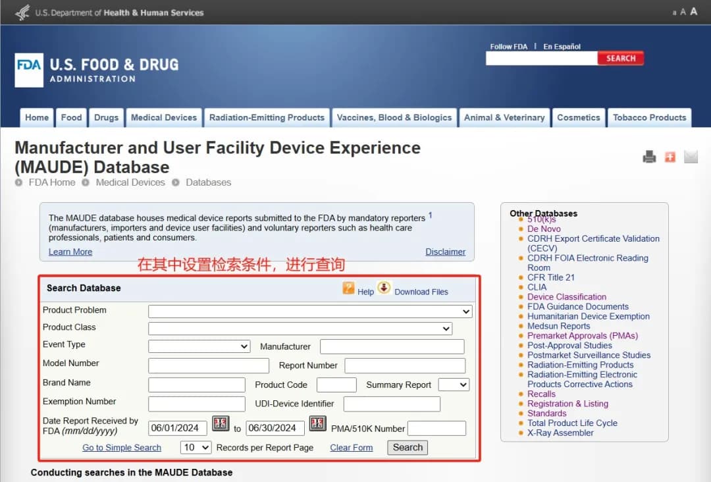711x482 pixels.
Task: Click the Exemption Number input field
Action: coord(197,404)
